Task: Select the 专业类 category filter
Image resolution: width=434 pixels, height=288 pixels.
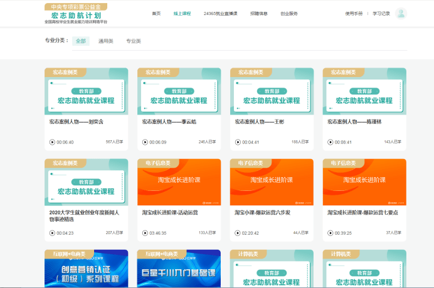Action: [134, 41]
